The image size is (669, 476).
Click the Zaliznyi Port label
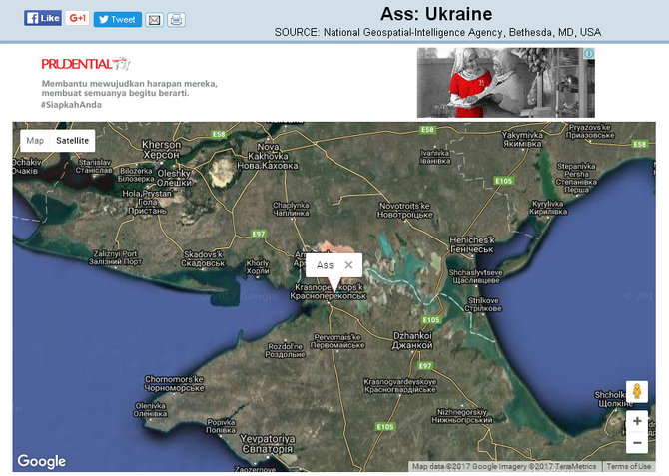115,257
